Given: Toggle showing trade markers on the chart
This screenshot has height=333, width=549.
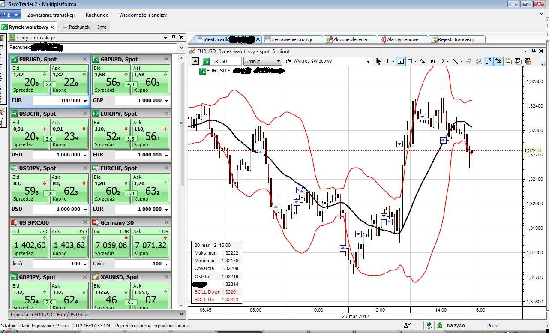Looking at the screenshot, I should pyautogui.click(x=499, y=61).
